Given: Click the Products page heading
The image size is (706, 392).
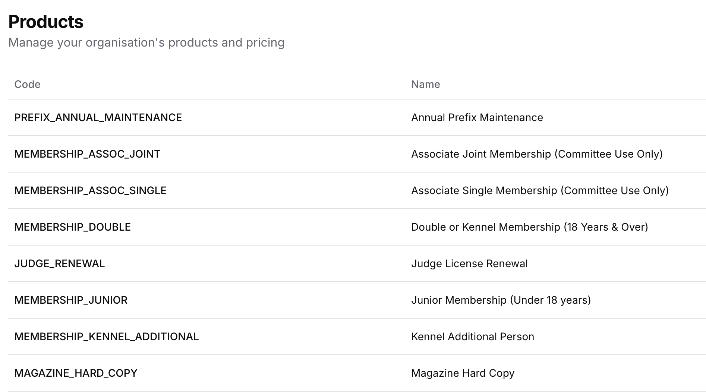Looking at the screenshot, I should (46, 22).
